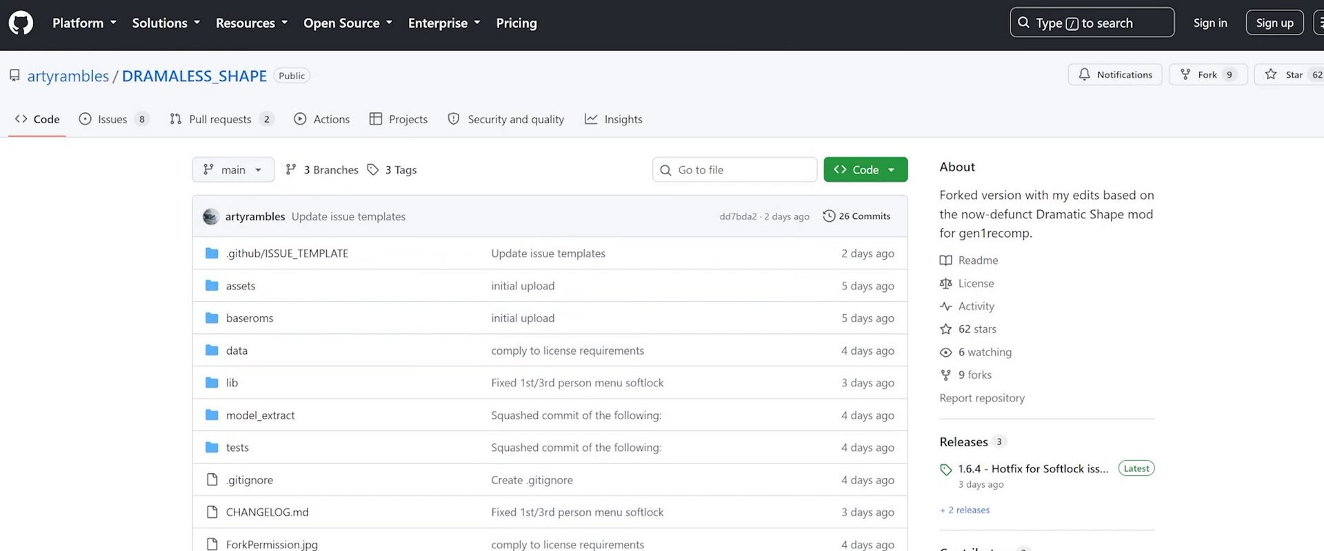Screen dimensions: 1324x551
Task: Open the + 2 releases link
Action: [965, 510]
